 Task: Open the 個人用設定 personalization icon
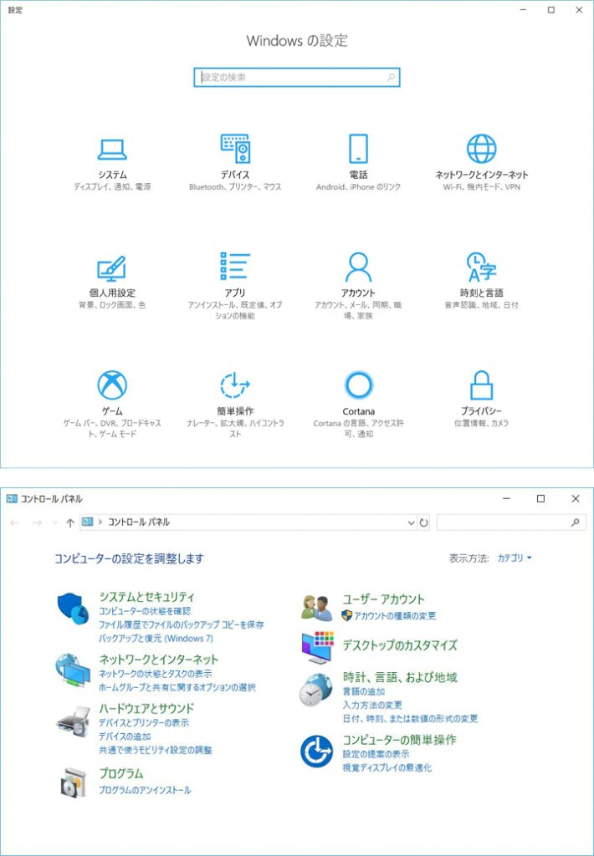click(111, 268)
